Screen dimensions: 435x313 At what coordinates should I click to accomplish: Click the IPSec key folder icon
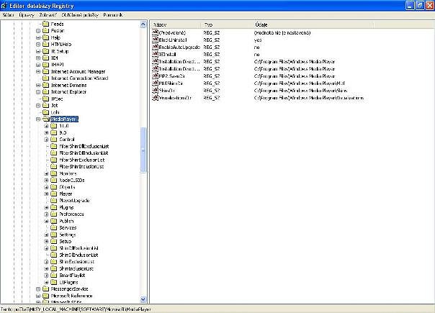tap(45, 99)
